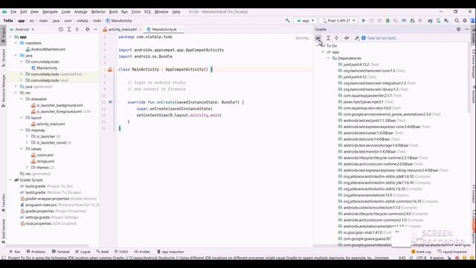Open the SDK Manager toolbar icon
476x268 pixels.
(x=446, y=21)
